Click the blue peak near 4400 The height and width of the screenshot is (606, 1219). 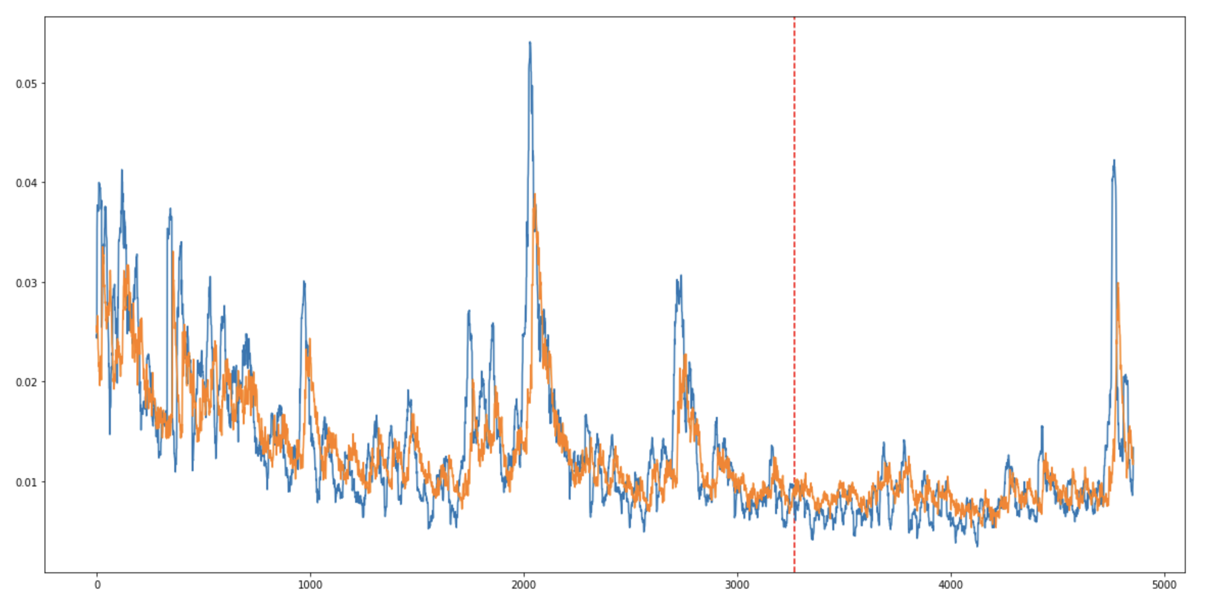point(1042,427)
